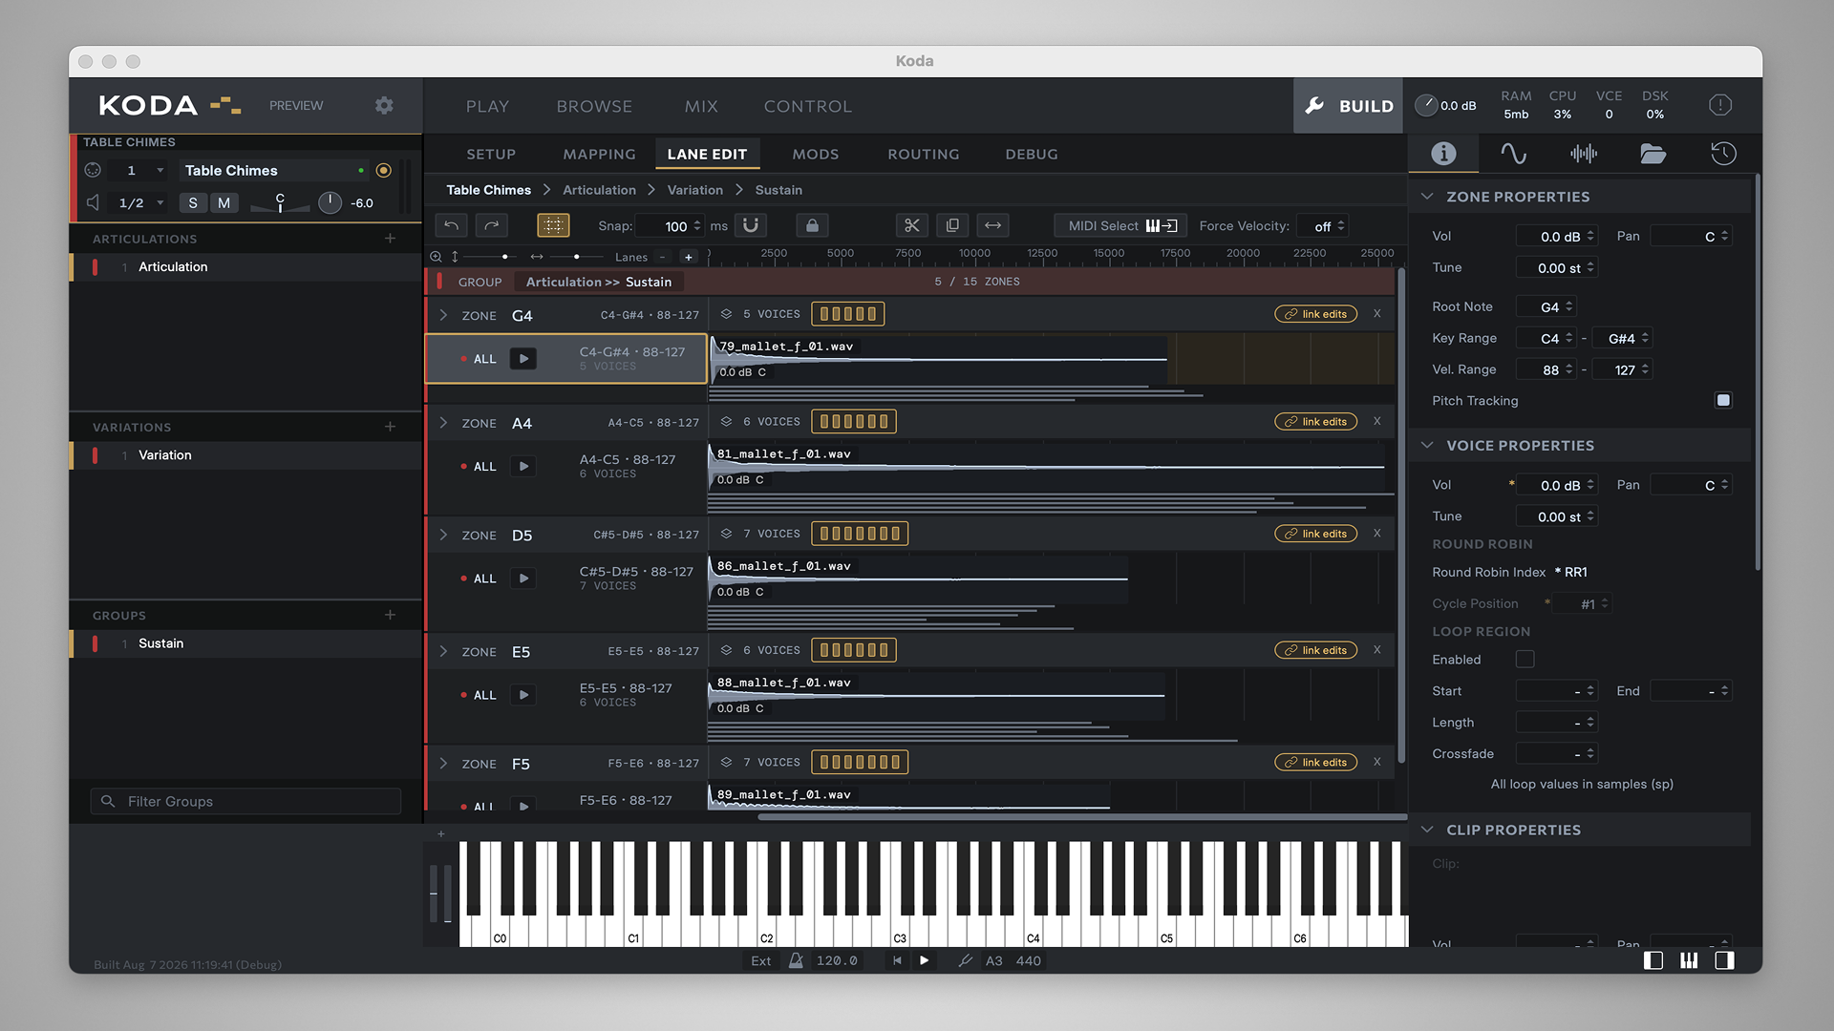The height and width of the screenshot is (1031, 1834).
Task: Adjust the instrument pan slider
Action: point(280,202)
